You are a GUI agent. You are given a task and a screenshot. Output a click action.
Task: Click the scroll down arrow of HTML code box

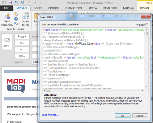pyautogui.click(x=146, y=87)
